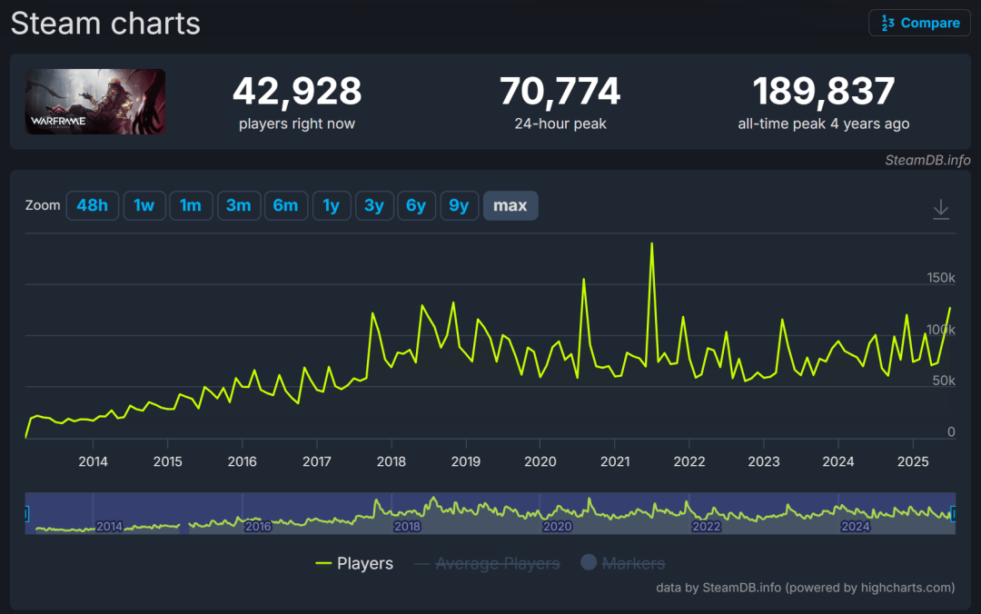Screen dimensions: 981x614
Task: Choose the 1y zoom range
Action: 331,205
